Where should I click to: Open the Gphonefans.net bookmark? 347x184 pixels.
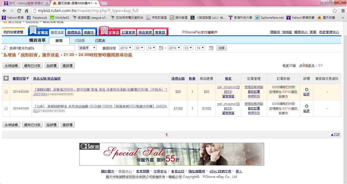pyautogui.click(x=270, y=18)
